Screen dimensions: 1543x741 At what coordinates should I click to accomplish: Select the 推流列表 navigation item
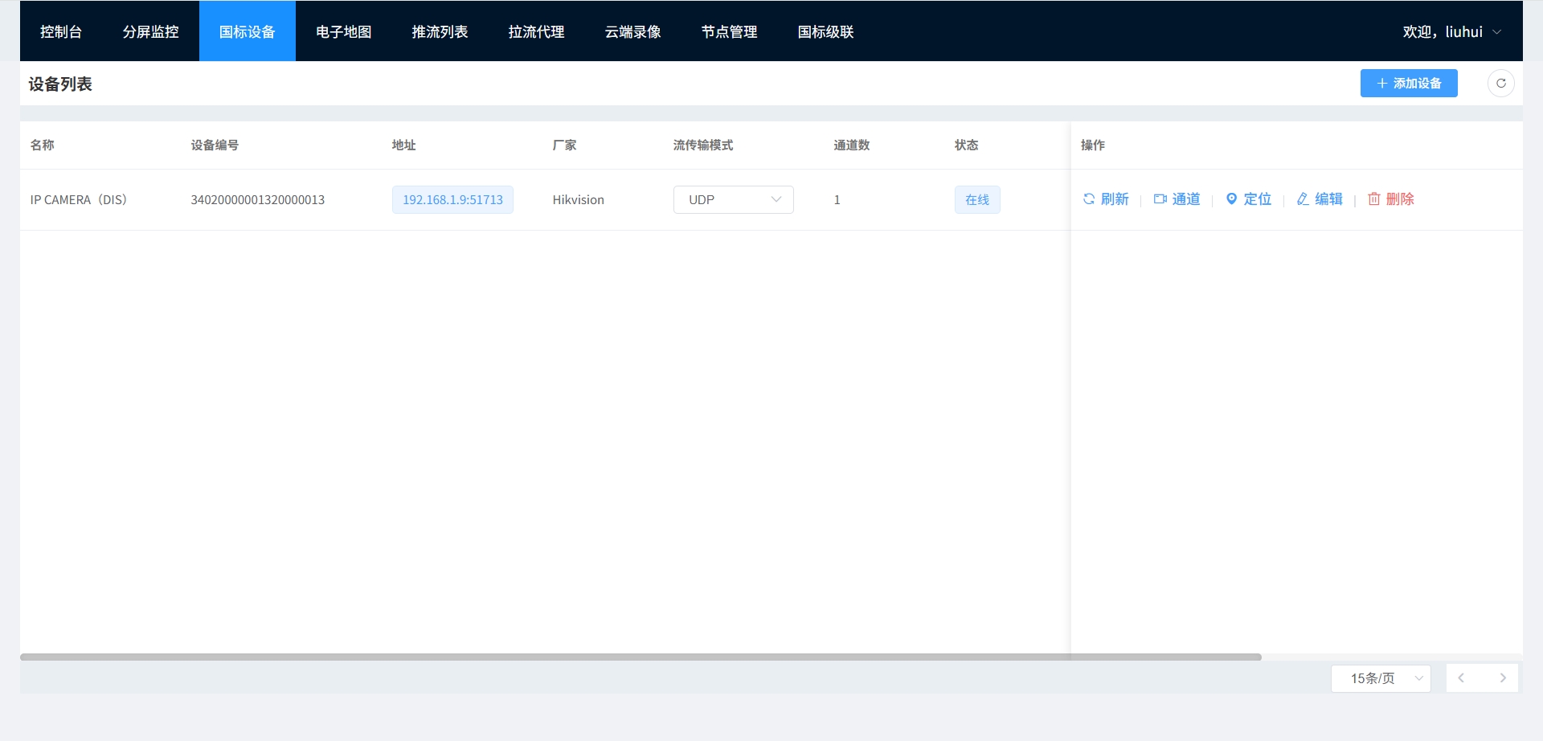coord(440,32)
